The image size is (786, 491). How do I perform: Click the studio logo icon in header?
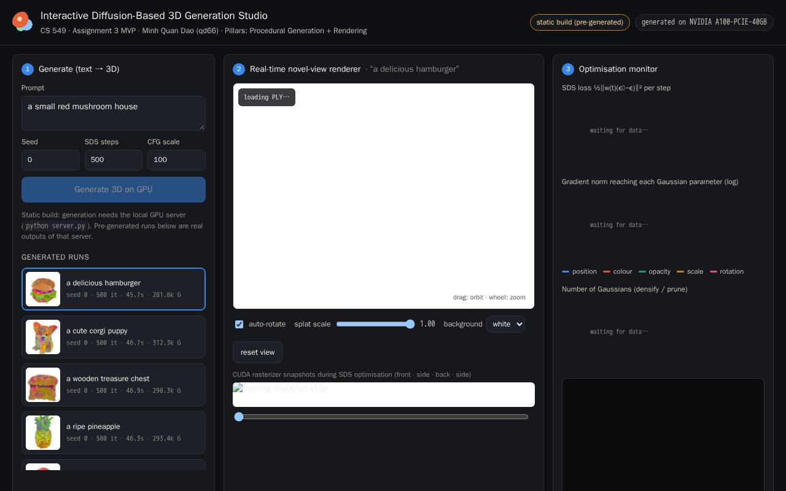[23, 22]
